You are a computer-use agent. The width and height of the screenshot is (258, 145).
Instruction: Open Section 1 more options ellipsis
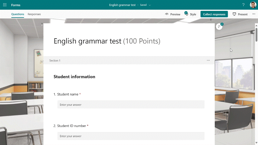tap(208, 60)
